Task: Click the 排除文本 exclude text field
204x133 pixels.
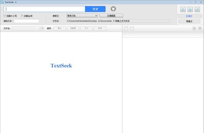Action: pos(27,21)
